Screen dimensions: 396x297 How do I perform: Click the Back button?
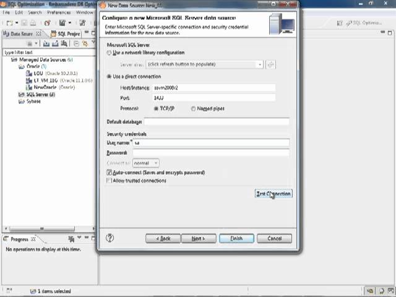click(163, 238)
